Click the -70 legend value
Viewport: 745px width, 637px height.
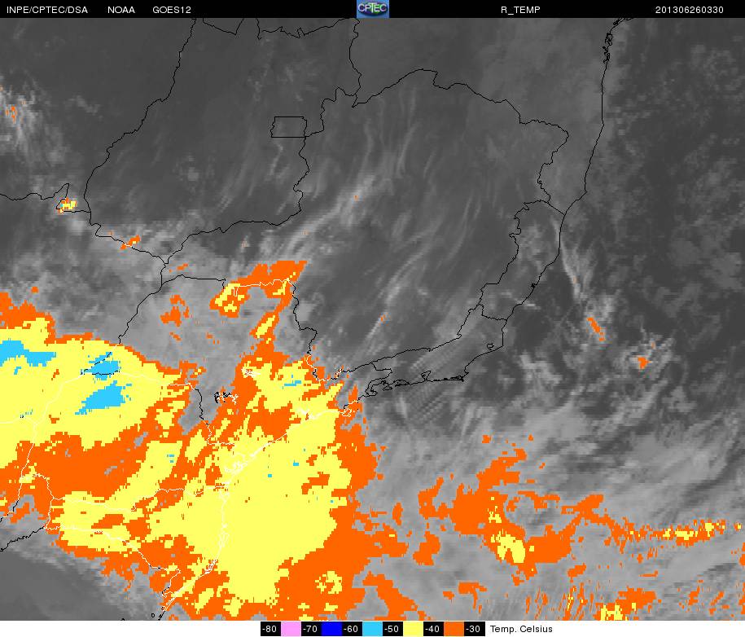coord(310,629)
